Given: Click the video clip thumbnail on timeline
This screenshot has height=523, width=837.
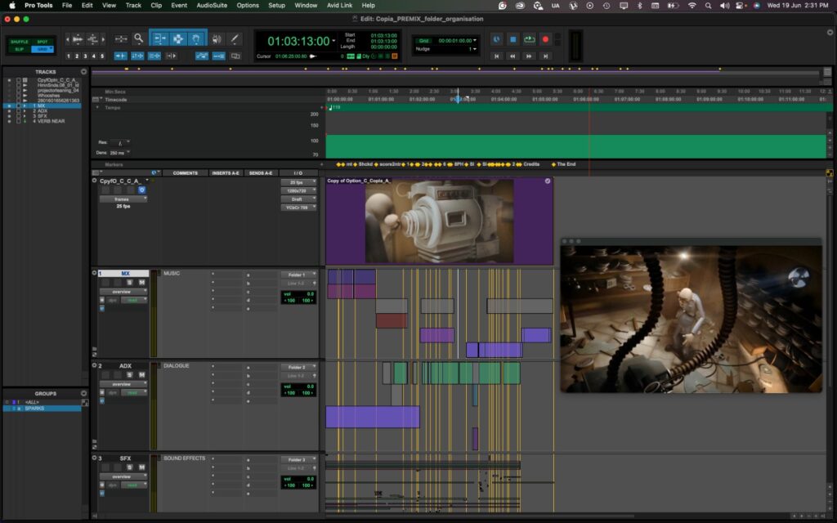Looking at the screenshot, I should coord(440,221).
